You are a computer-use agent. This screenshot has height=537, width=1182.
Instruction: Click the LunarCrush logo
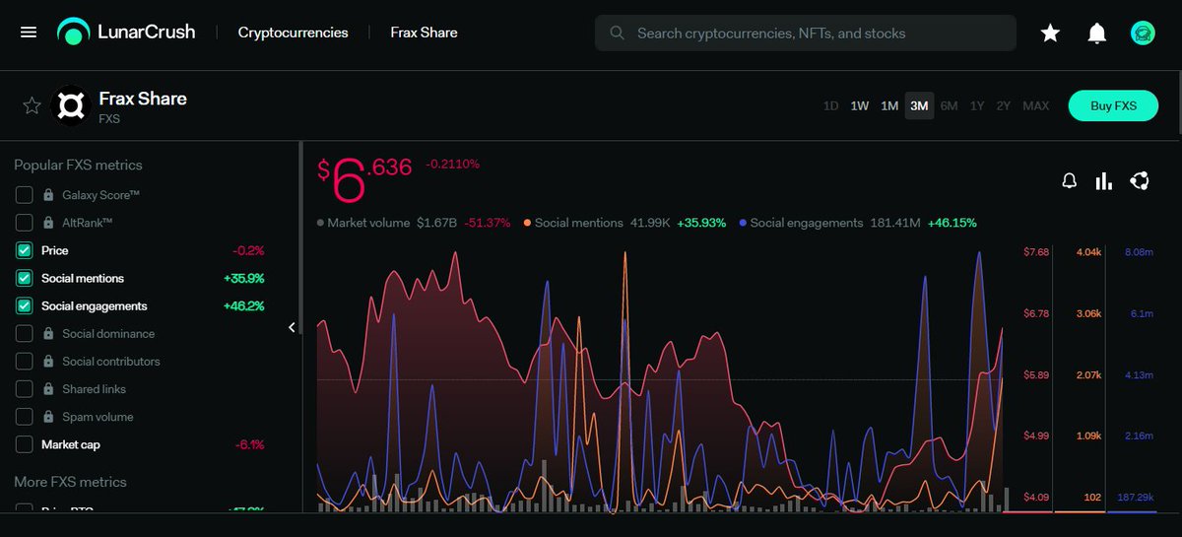click(73, 33)
